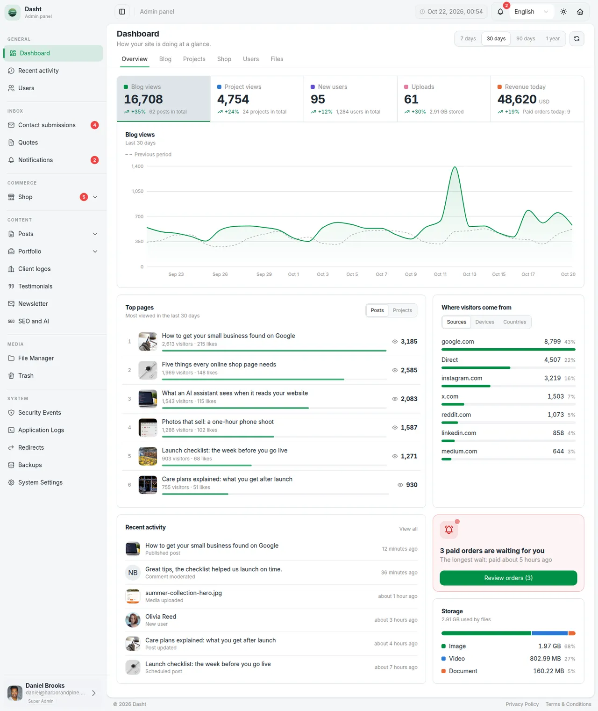Image resolution: width=598 pixels, height=711 pixels.
Task: Open Terms & Conditions link
Action: point(568,704)
